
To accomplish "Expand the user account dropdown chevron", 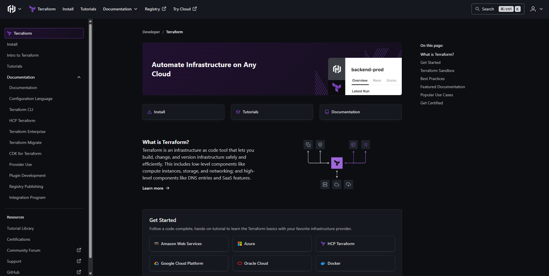I will click(541, 9).
